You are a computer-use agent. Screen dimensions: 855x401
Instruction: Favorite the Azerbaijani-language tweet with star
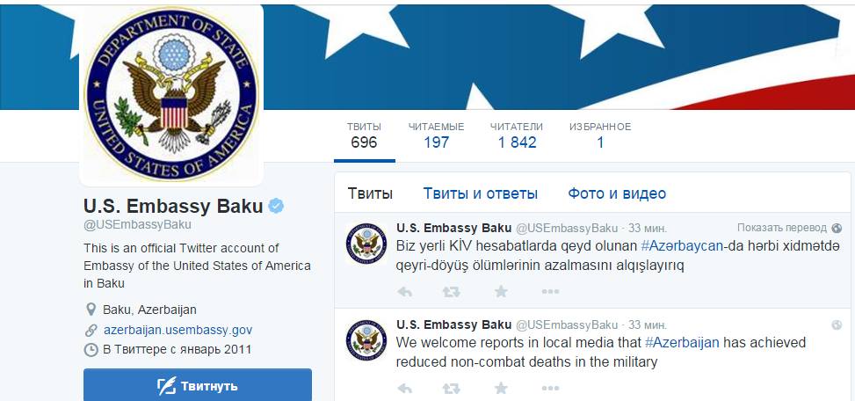(x=501, y=292)
